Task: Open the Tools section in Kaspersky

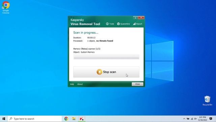Action: point(110,24)
